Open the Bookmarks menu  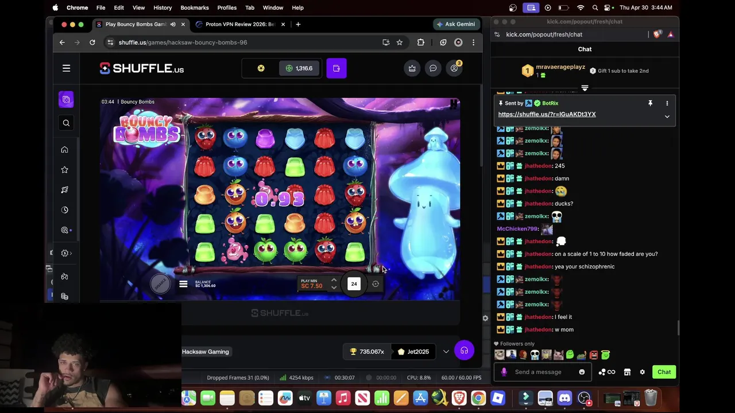(x=195, y=7)
